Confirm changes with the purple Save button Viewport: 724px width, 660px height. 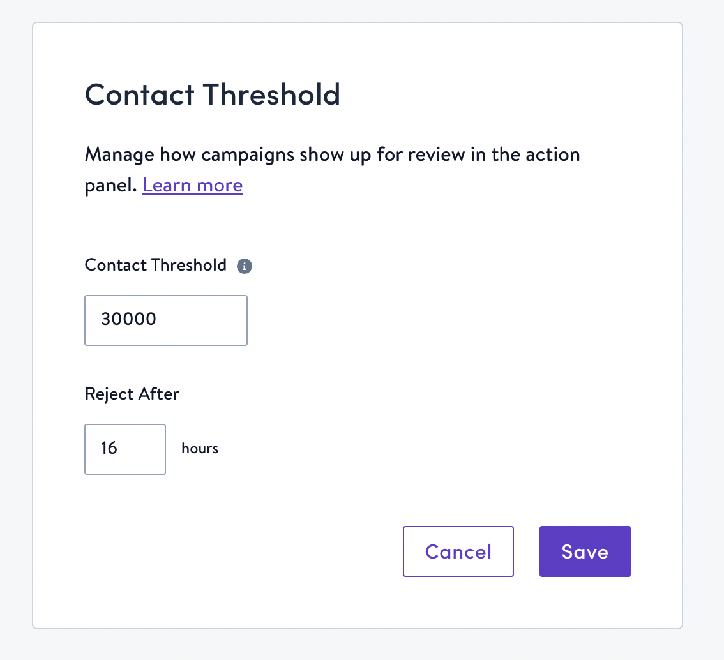click(584, 551)
